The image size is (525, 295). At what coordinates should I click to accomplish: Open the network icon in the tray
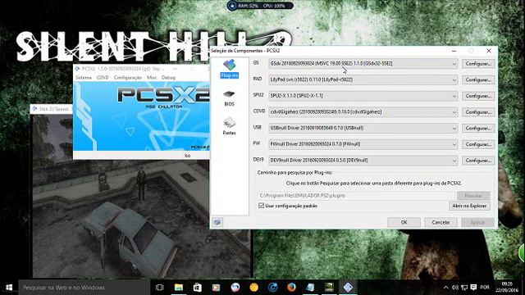pyautogui.click(x=464, y=288)
